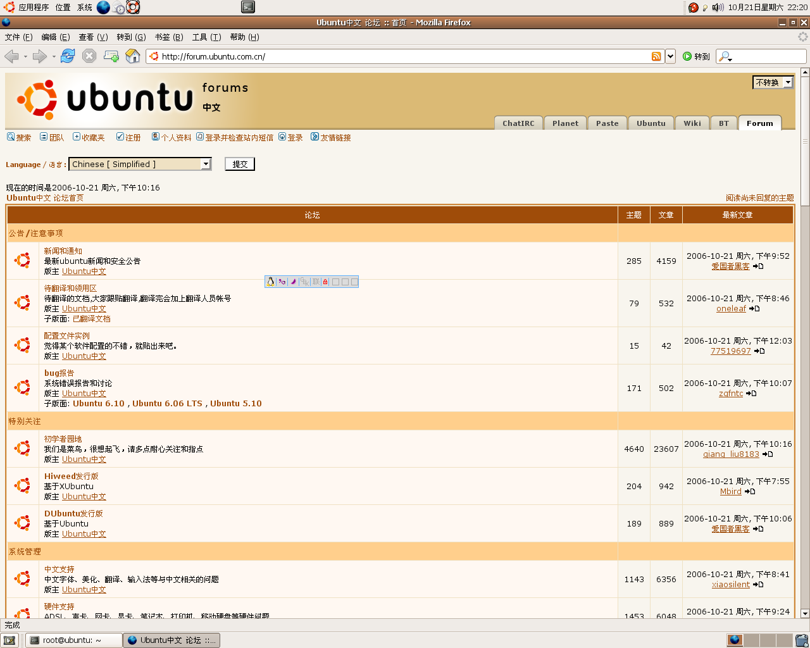This screenshot has height=648, width=810.
Task: Stop loading with the gray X button
Action: (x=89, y=56)
